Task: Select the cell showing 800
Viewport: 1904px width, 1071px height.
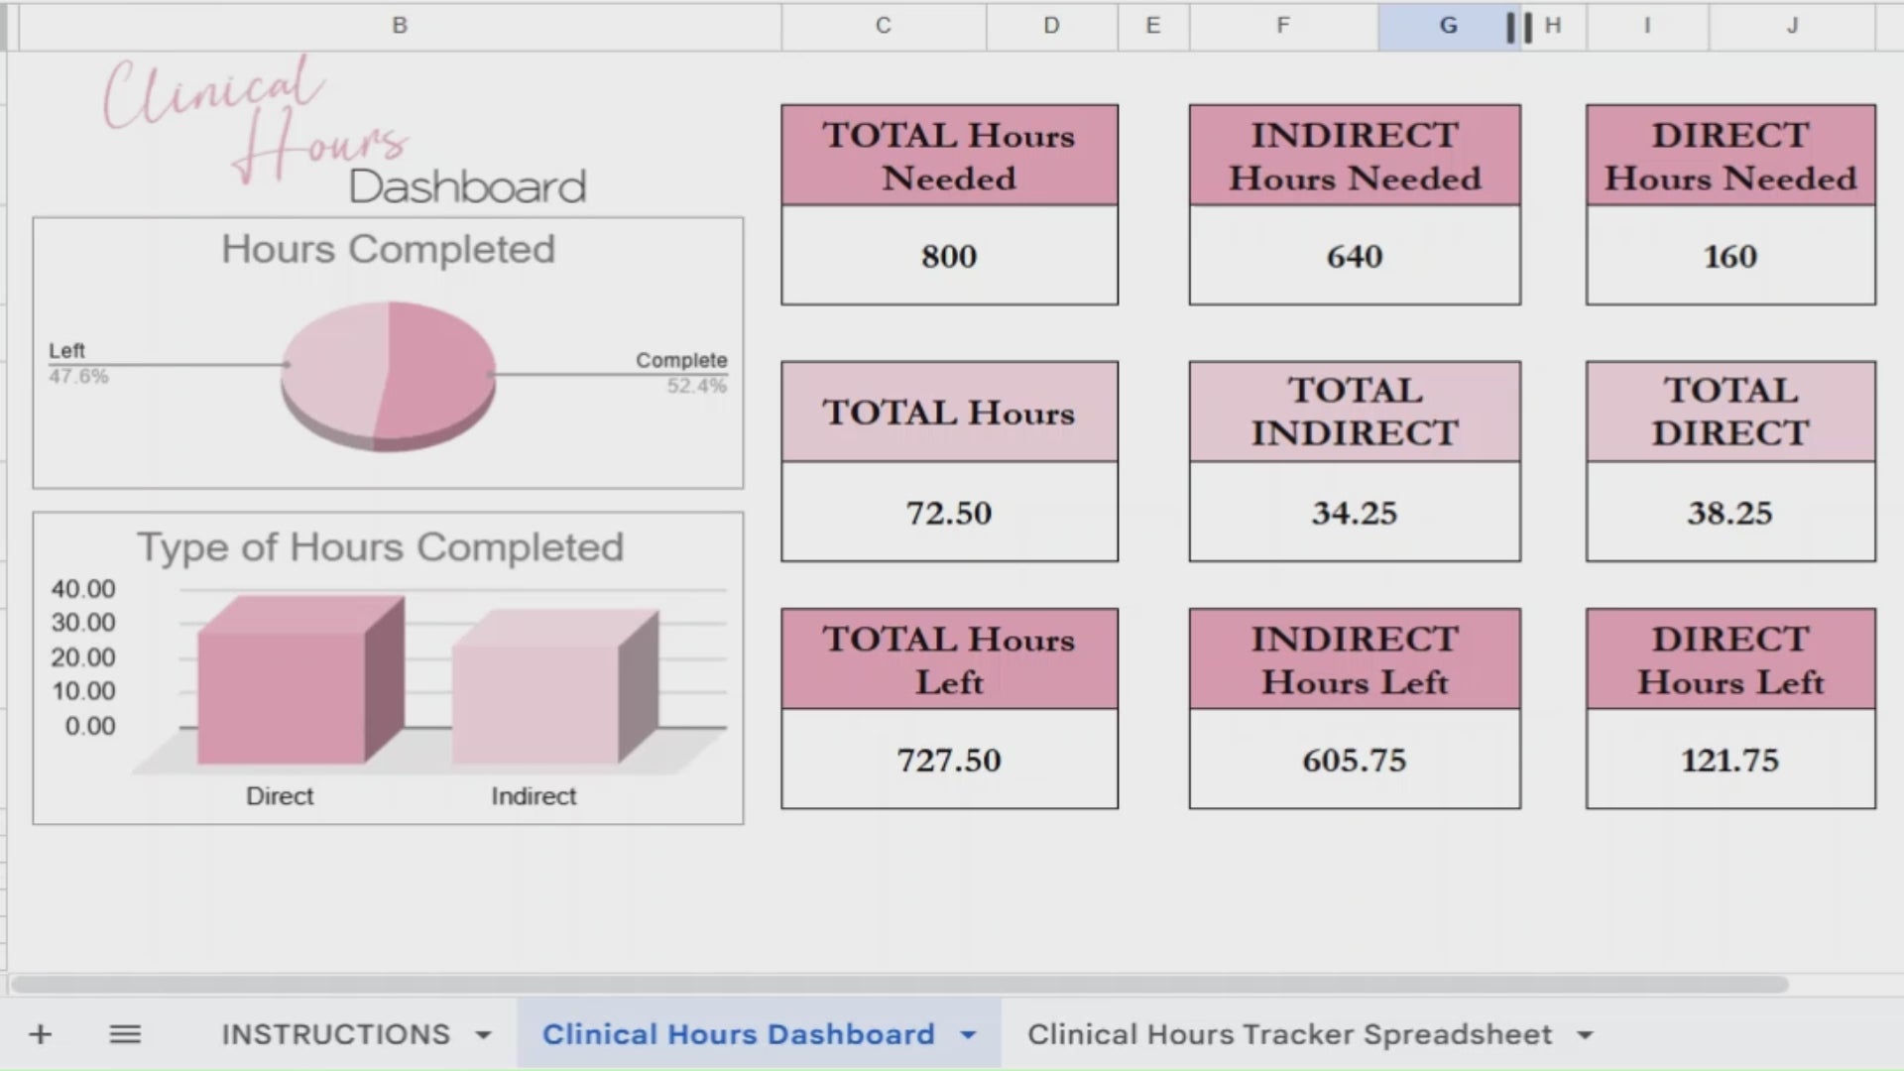Action: coord(948,256)
